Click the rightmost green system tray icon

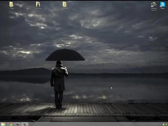pyautogui.click(x=167, y=125)
